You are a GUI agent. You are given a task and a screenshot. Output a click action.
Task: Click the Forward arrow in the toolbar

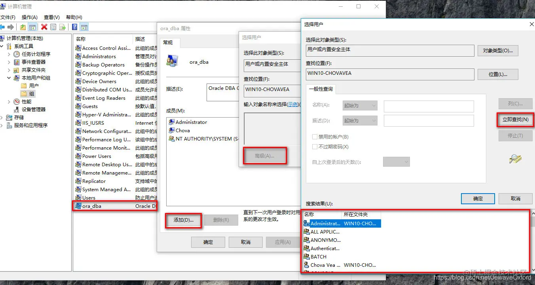[11, 27]
